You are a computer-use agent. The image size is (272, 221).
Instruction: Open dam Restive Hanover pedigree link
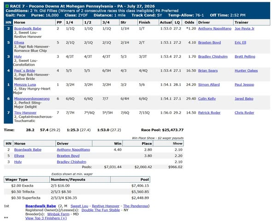click(x=106, y=206)
